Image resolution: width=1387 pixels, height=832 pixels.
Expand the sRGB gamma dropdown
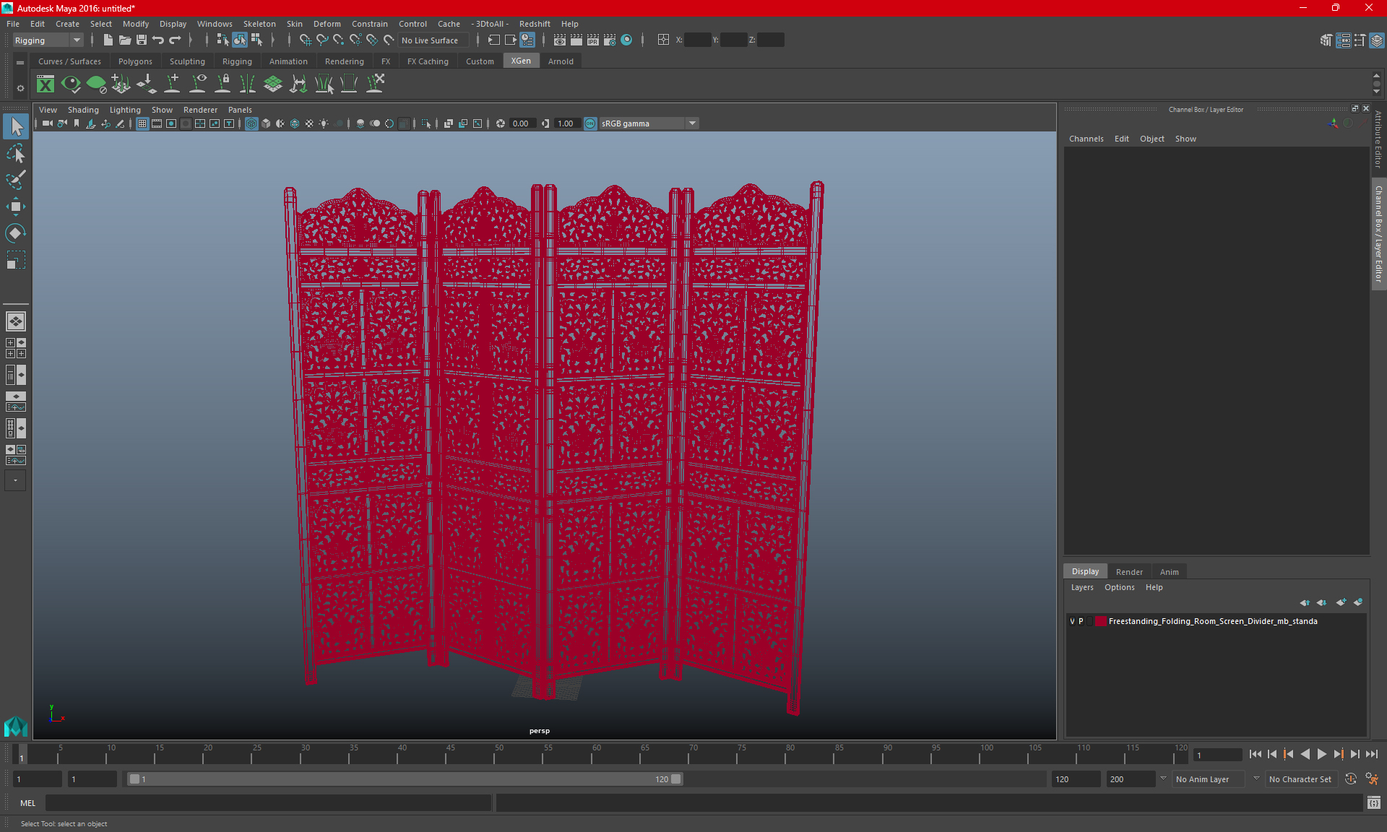click(692, 123)
